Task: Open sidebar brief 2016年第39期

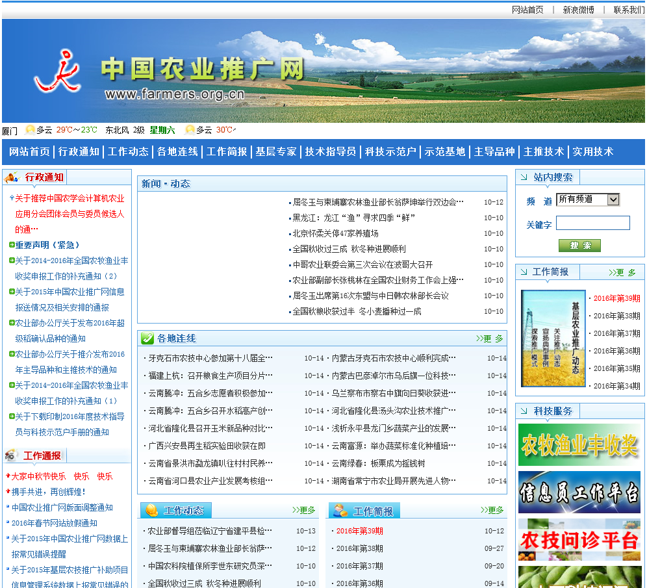Action: [x=617, y=298]
